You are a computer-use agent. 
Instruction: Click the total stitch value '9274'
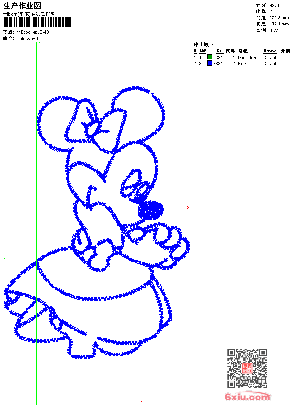tap(274, 6)
